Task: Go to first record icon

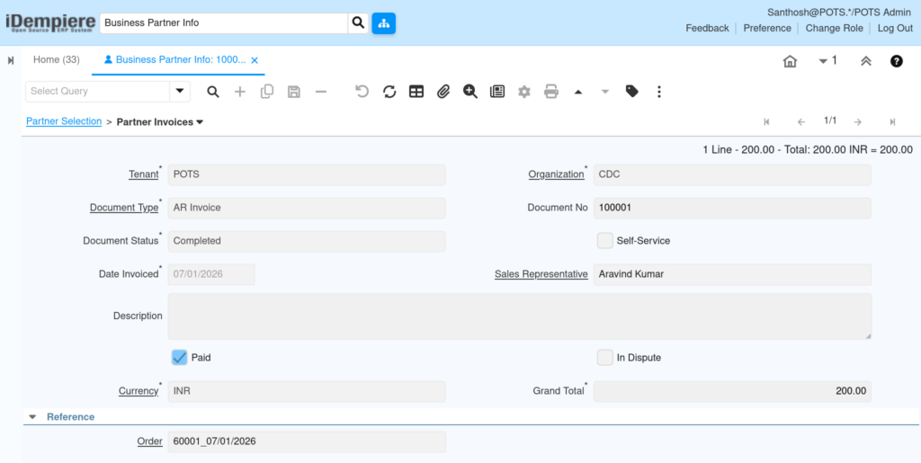Action: point(766,122)
